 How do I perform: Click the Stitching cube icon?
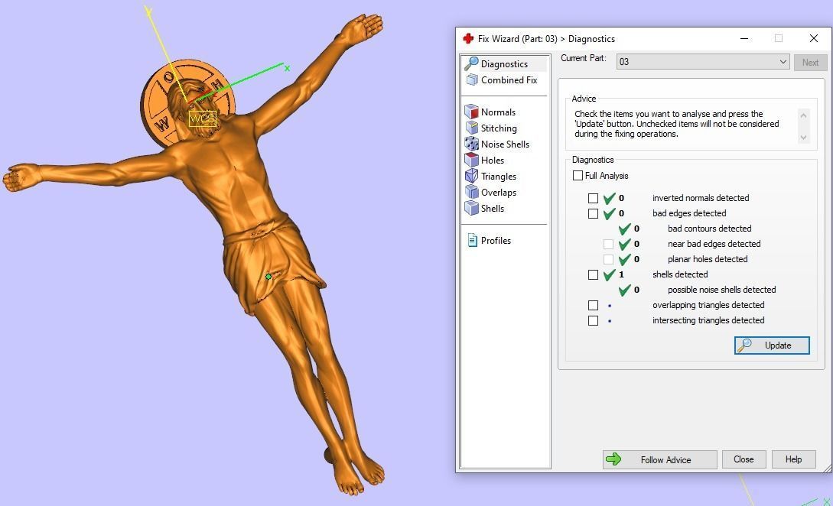click(472, 128)
